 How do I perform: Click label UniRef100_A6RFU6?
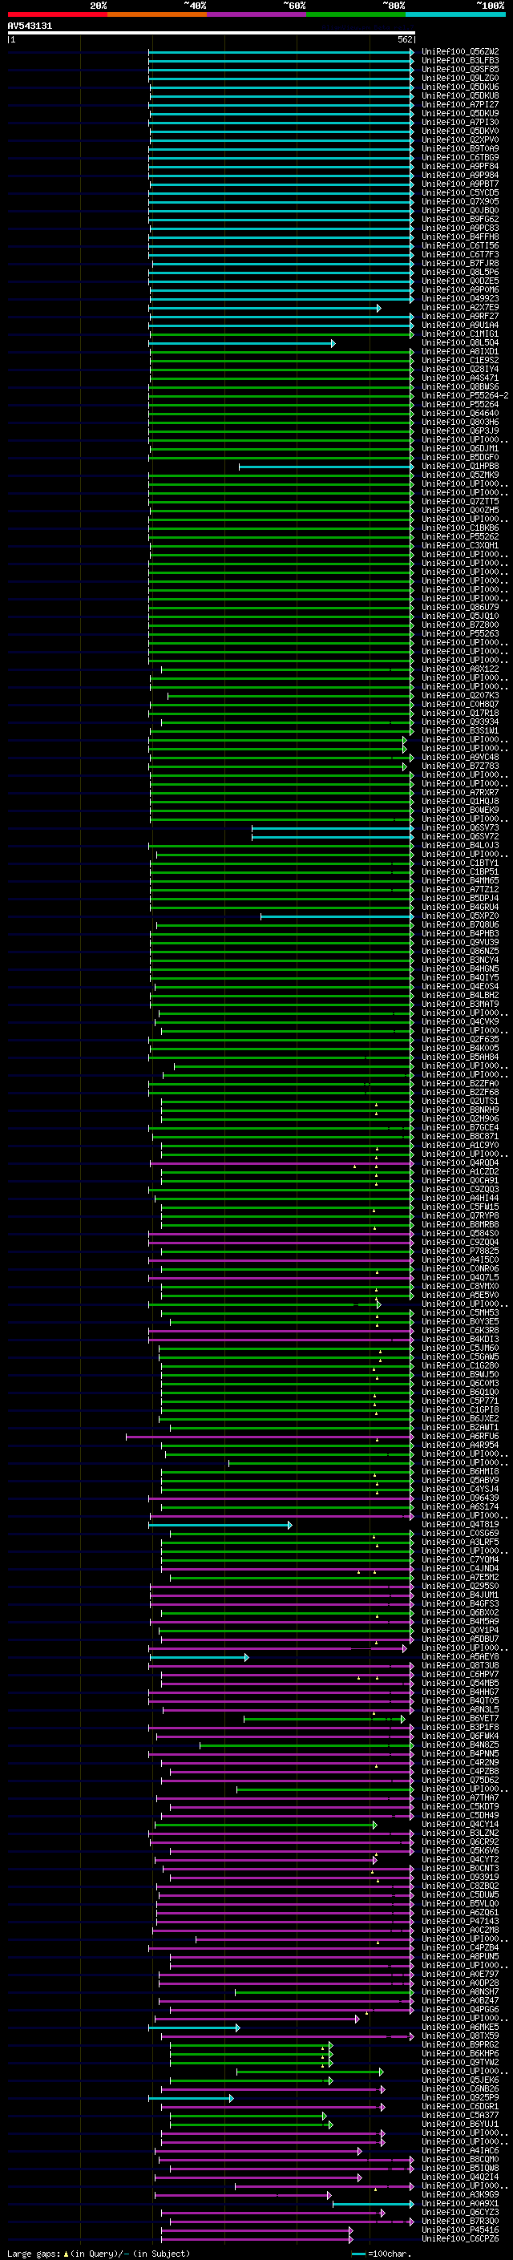[460, 1436]
